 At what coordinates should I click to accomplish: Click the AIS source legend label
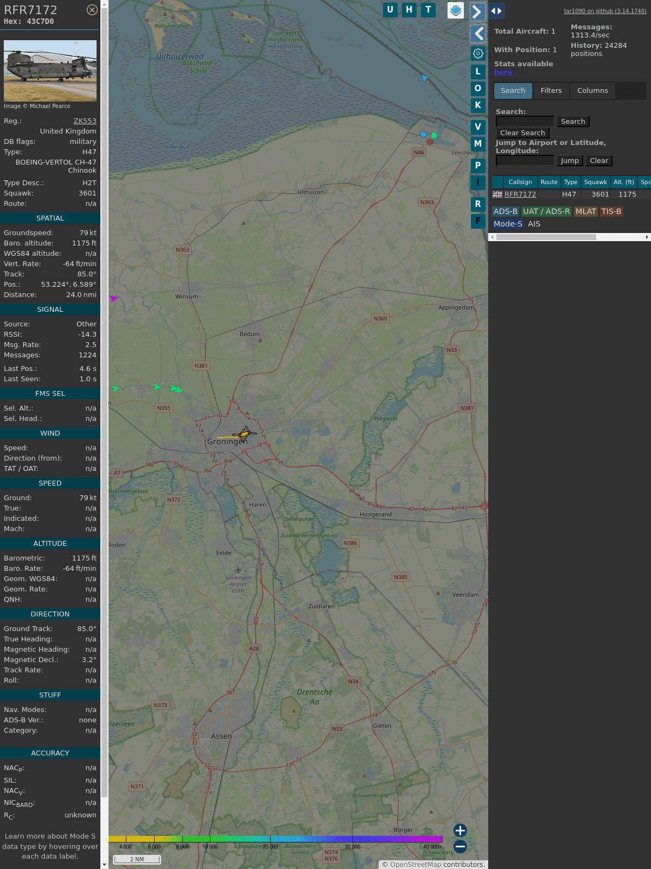(x=534, y=224)
